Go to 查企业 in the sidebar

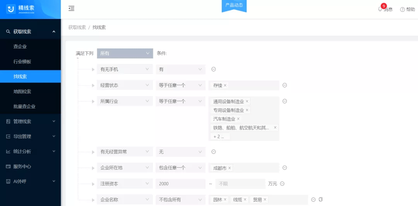tap(20, 46)
